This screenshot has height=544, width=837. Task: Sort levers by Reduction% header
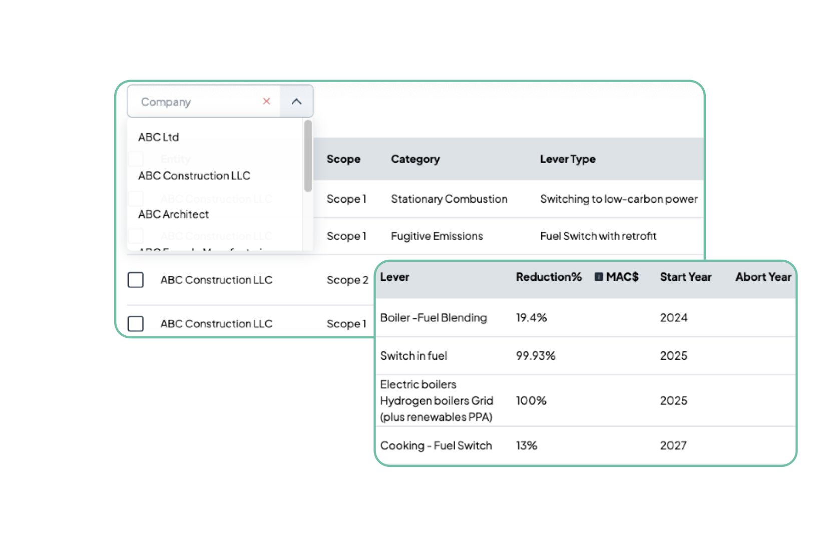click(548, 277)
